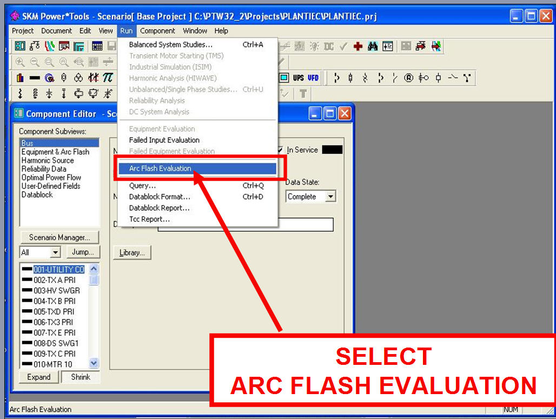Click the VFD component toolbar icon
Screen dimensions: 556x419
click(313, 78)
